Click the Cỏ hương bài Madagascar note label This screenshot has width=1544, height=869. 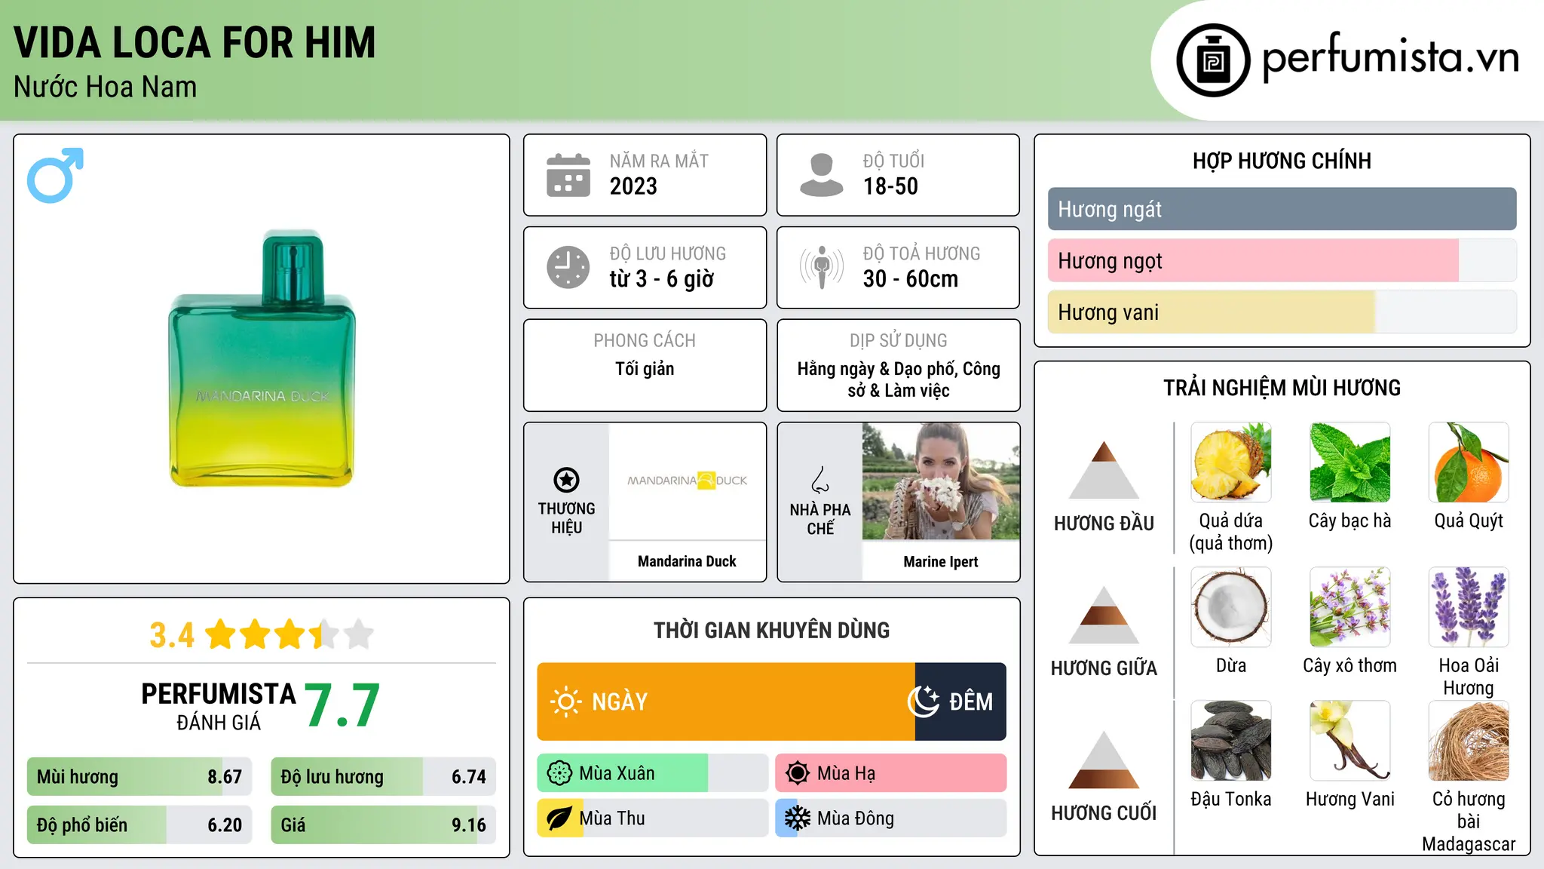(1469, 821)
